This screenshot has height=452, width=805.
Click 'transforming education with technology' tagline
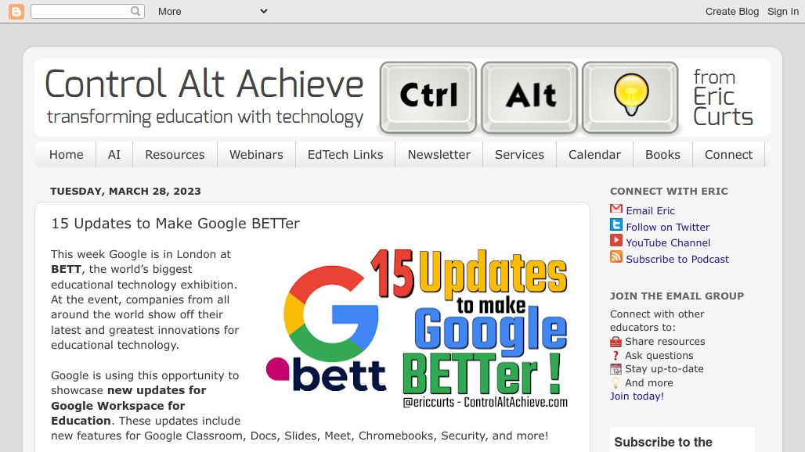205,117
